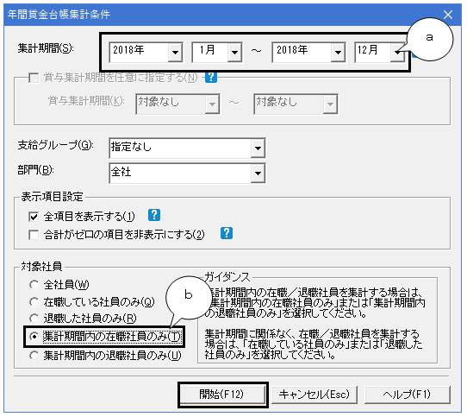Click the 支給グループ(G) label
The width and height of the screenshot is (467, 417).
55,145
